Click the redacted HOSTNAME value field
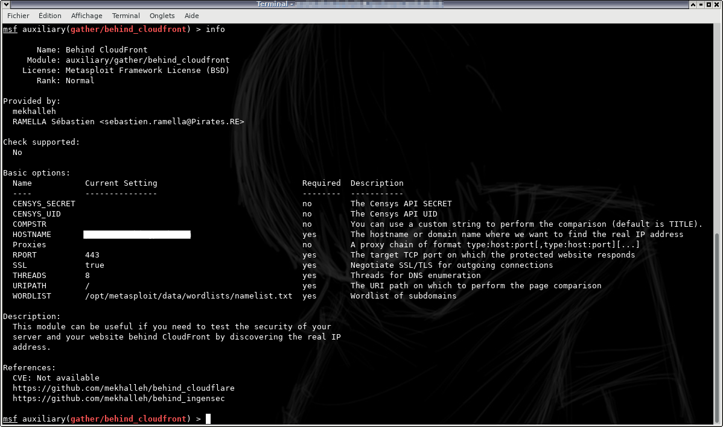 (x=137, y=235)
